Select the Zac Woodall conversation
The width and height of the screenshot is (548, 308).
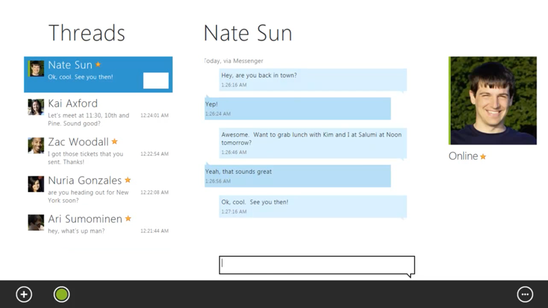(x=98, y=152)
